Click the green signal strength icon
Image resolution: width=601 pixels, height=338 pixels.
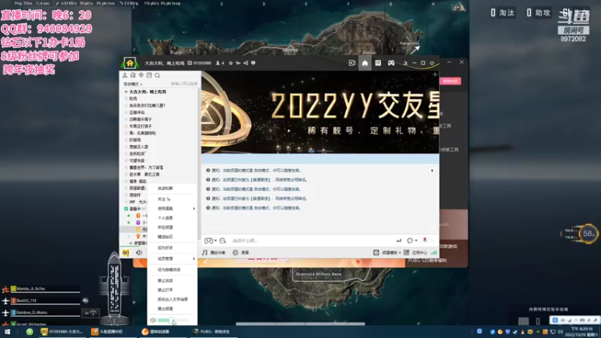click(x=434, y=252)
